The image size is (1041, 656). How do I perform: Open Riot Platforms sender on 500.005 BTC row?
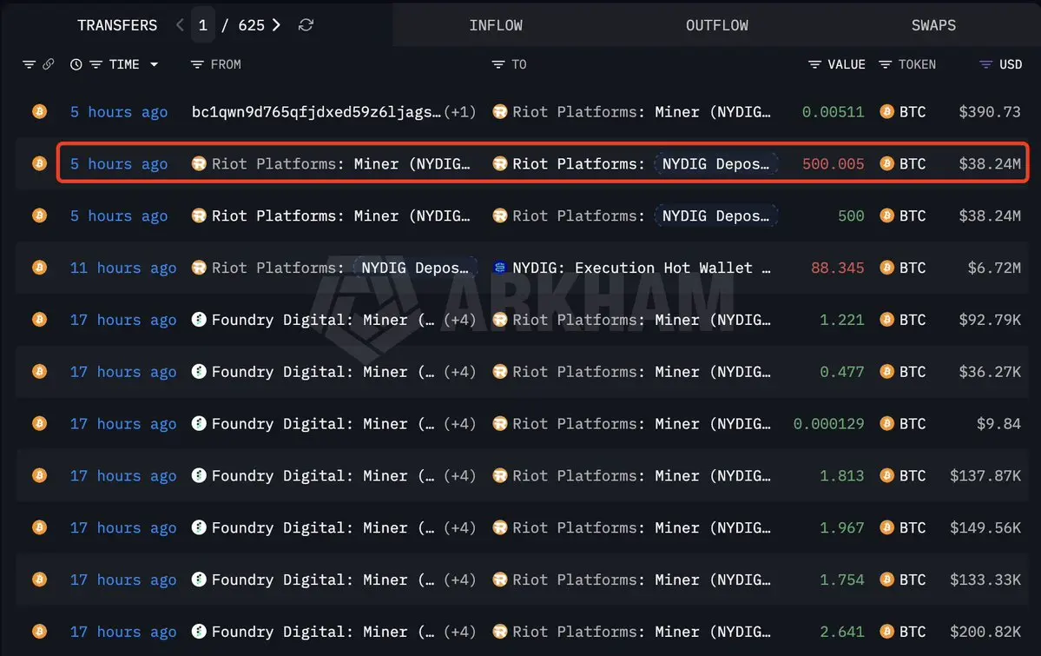(x=340, y=163)
